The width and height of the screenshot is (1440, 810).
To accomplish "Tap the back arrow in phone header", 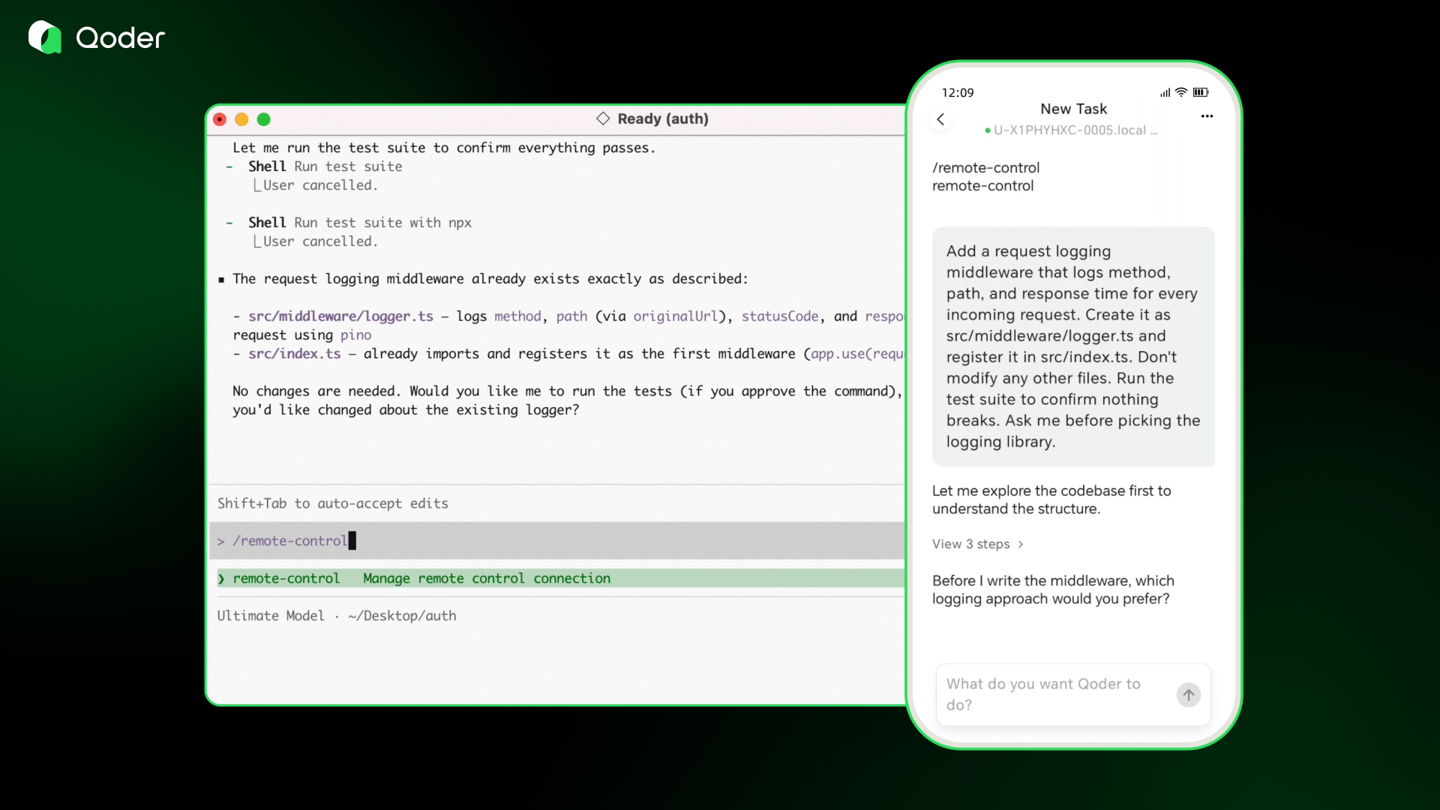I will coord(940,119).
